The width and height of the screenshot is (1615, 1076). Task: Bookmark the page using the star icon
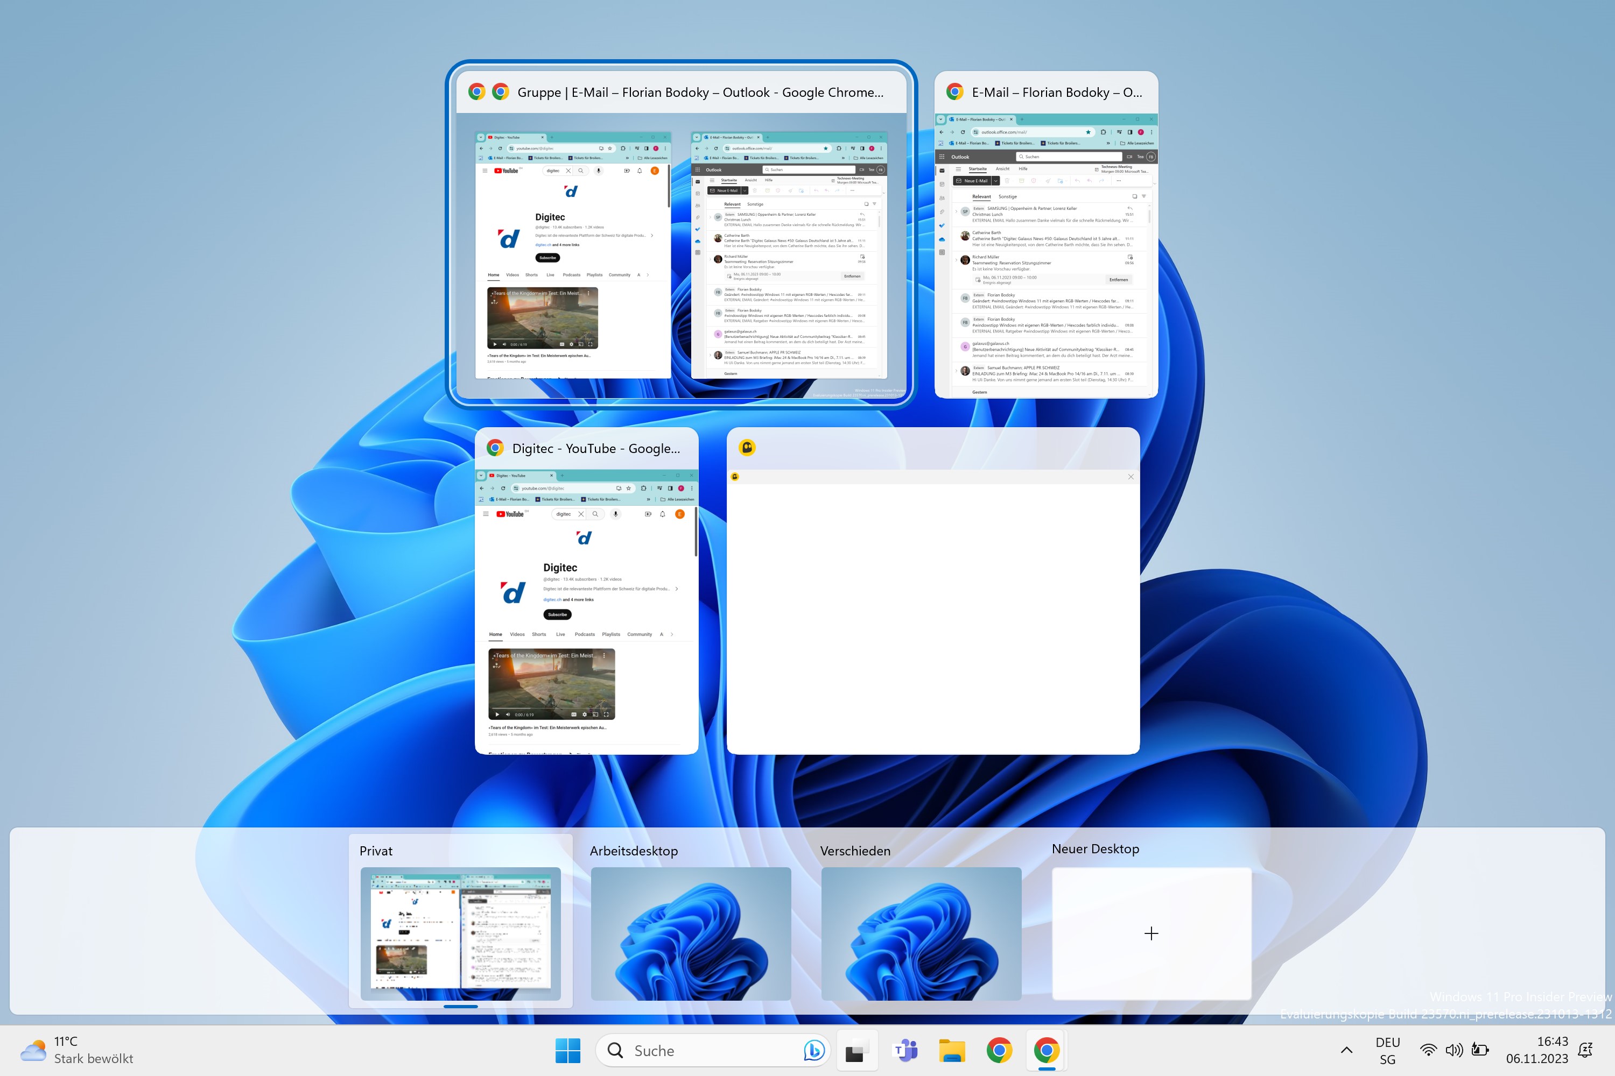[629, 488]
